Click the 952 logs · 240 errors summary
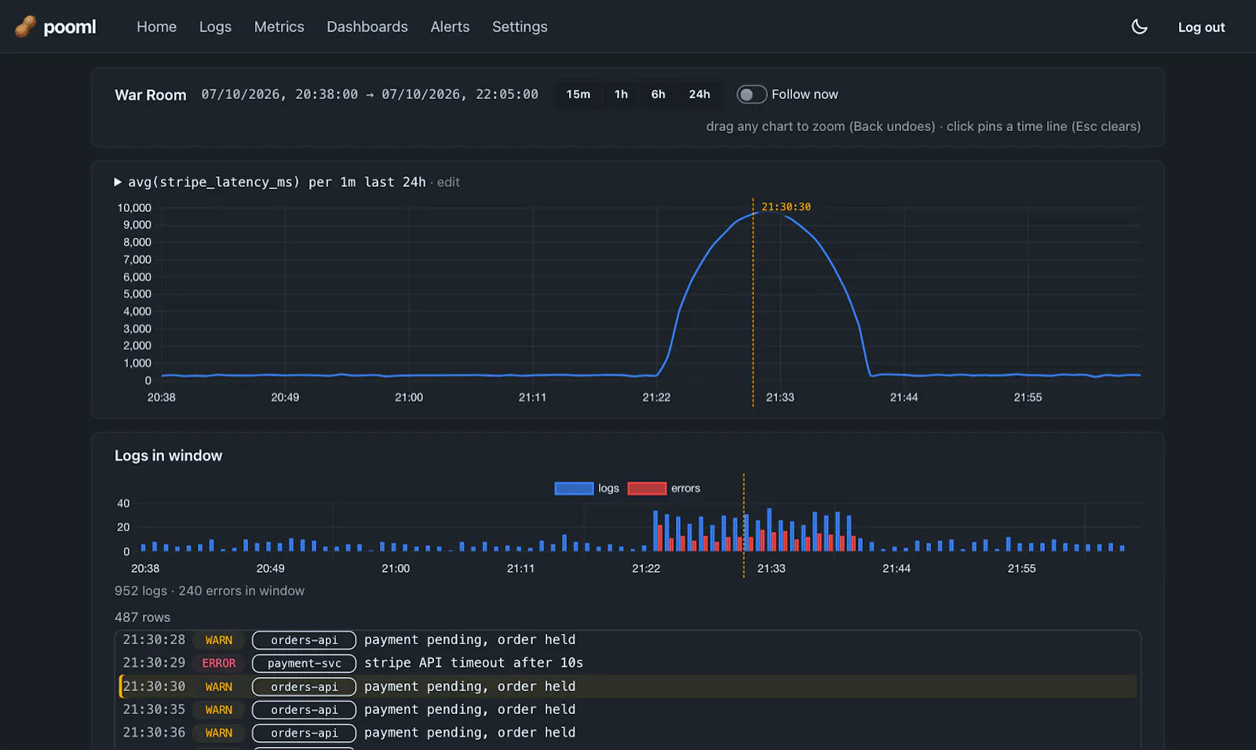 [210, 591]
